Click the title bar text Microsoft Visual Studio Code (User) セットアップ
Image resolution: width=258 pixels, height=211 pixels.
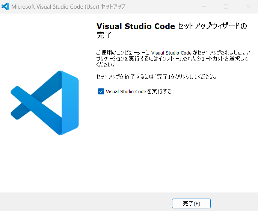click(68, 7)
